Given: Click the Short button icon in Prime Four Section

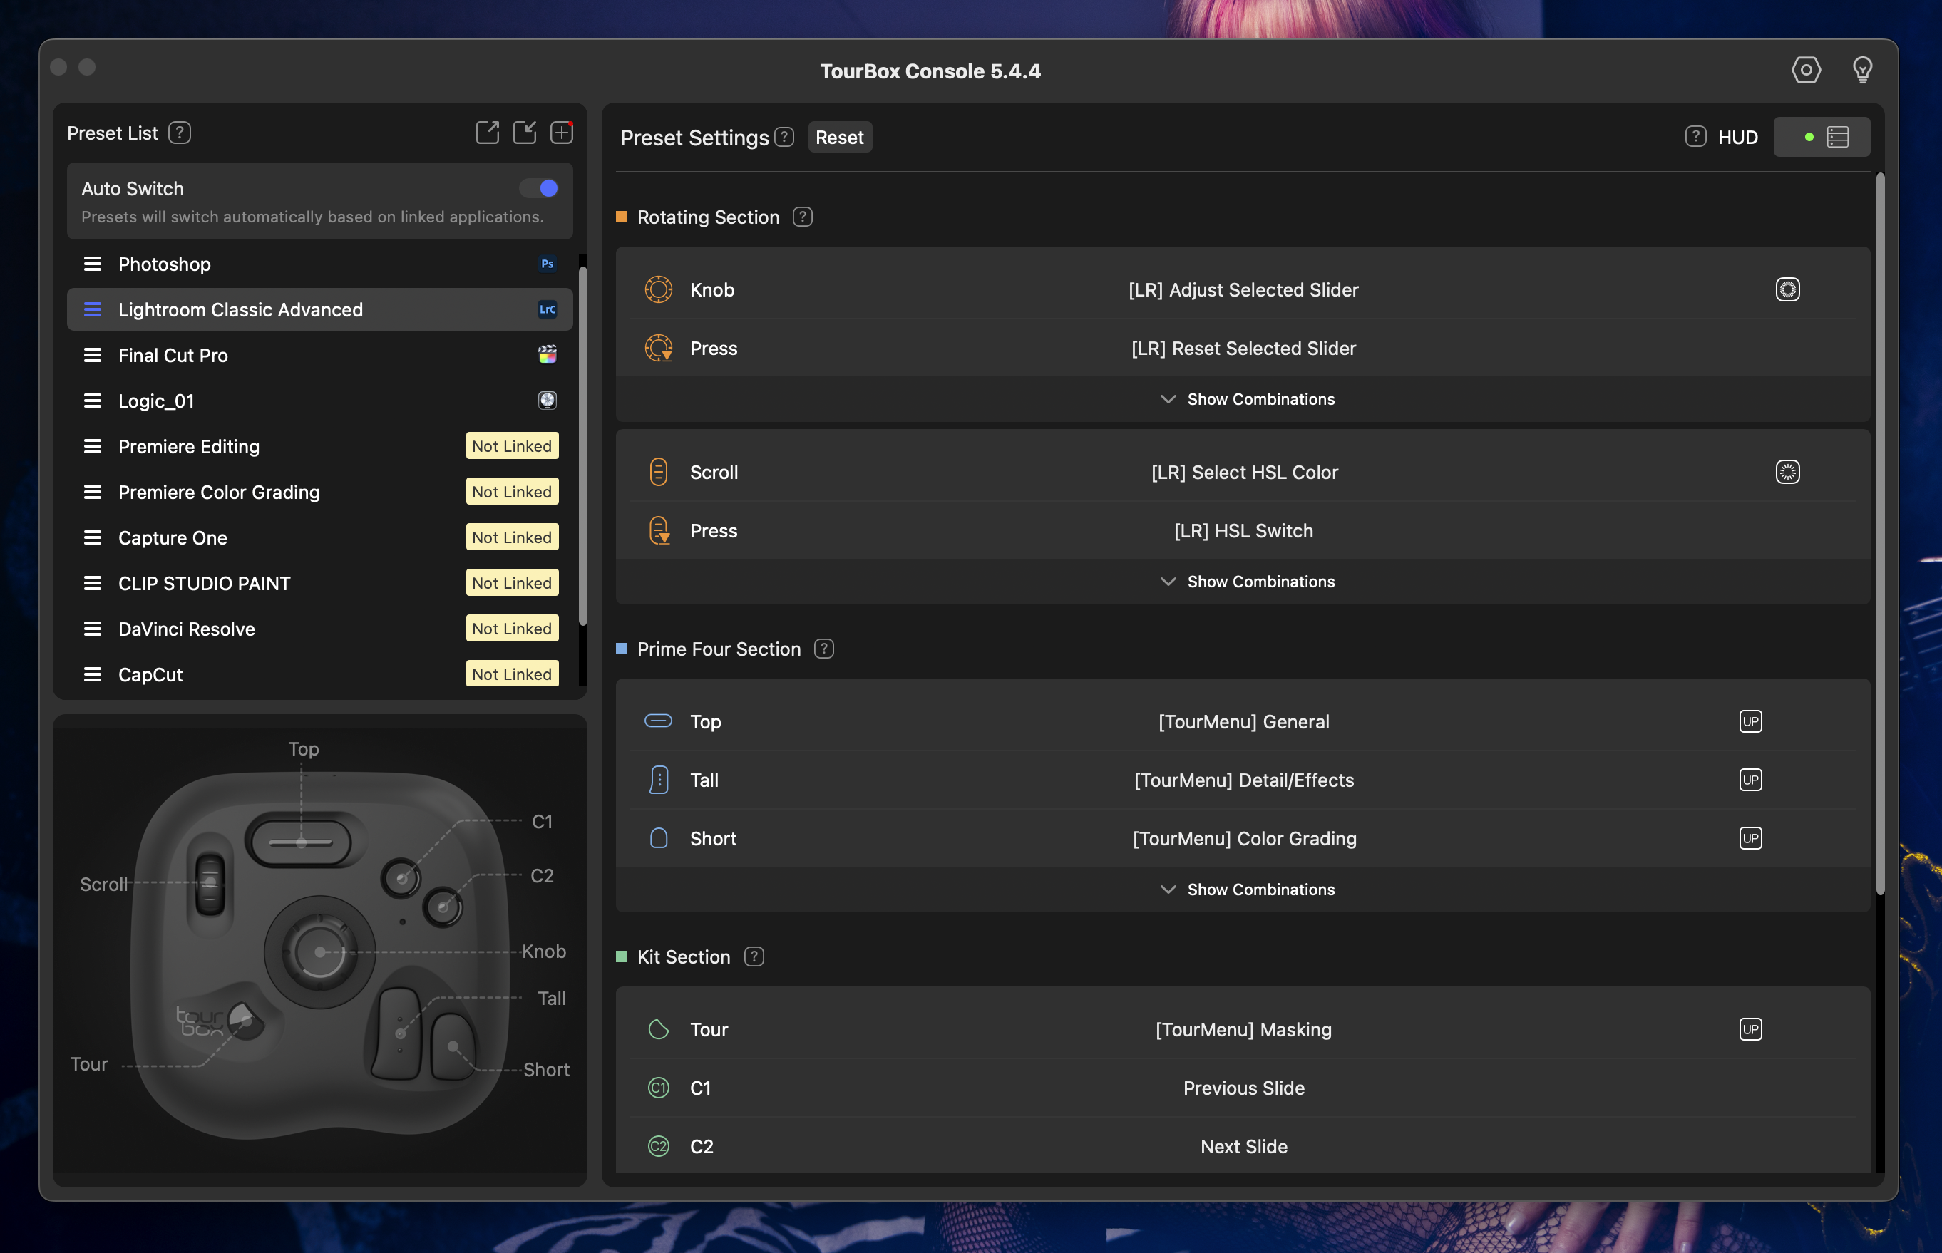Looking at the screenshot, I should (x=655, y=837).
